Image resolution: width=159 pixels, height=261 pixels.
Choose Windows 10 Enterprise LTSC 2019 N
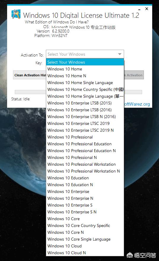(85, 130)
